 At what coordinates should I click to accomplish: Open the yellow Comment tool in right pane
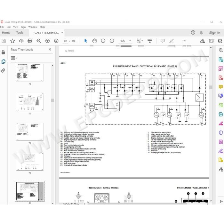click(221, 87)
